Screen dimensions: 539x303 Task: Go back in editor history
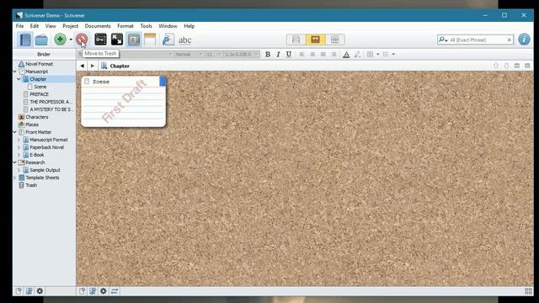pos(83,66)
